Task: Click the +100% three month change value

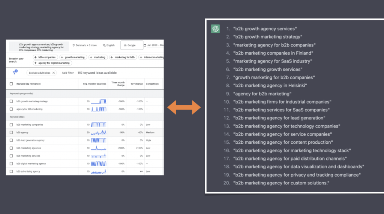Action: (x=121, y=148)
